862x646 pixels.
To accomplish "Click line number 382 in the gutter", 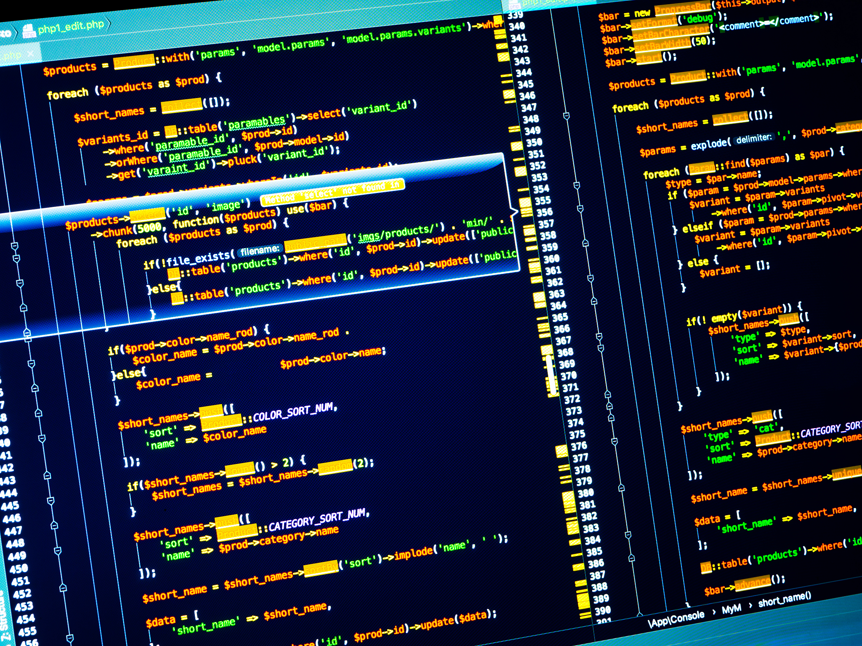I will click(589, 516).
